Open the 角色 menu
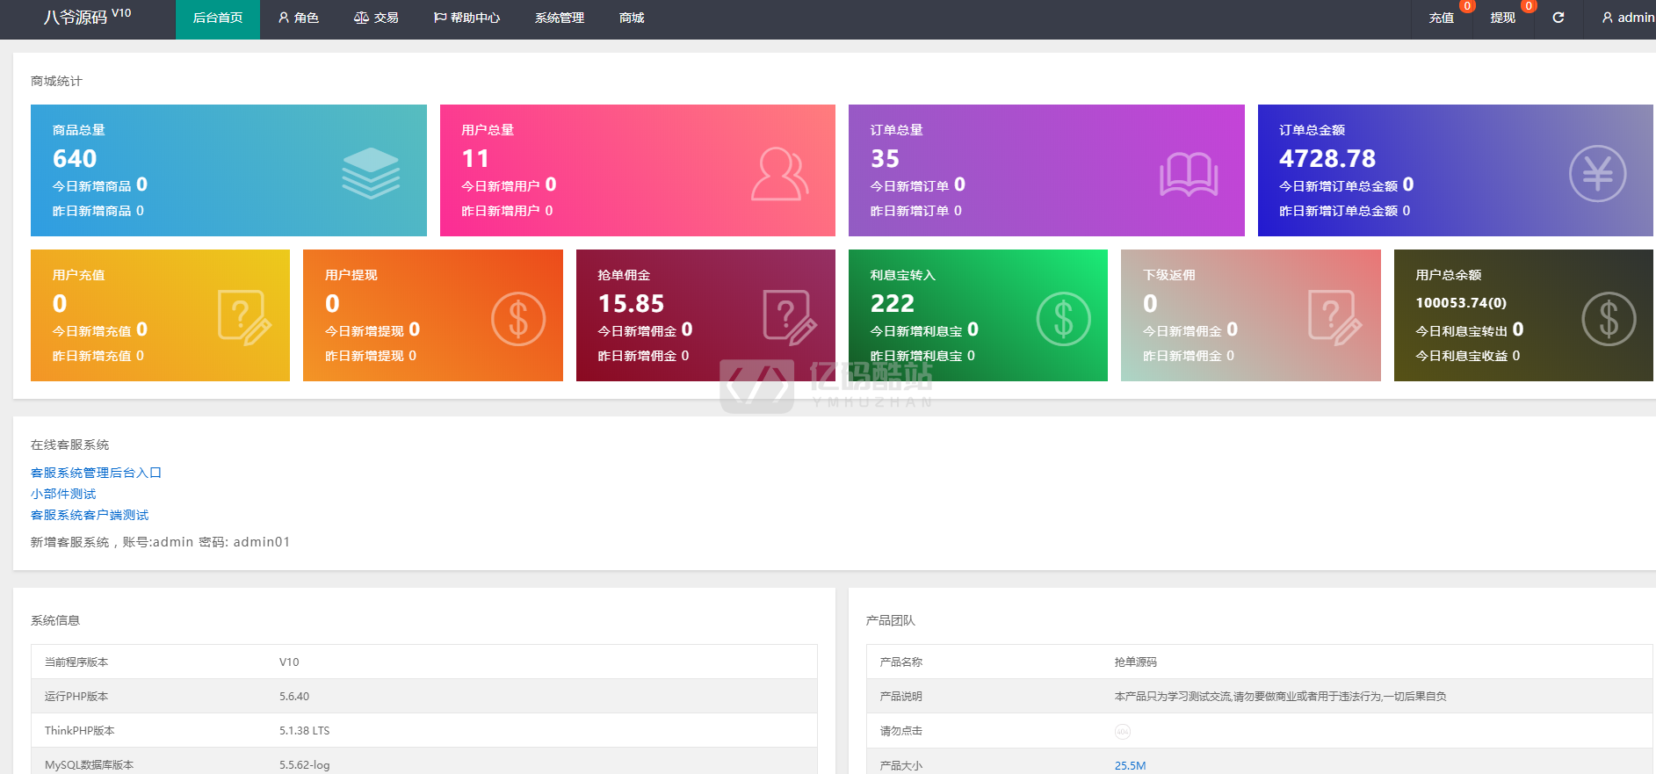The width and height of the screenshot is (1656, 774). point(298,18)
